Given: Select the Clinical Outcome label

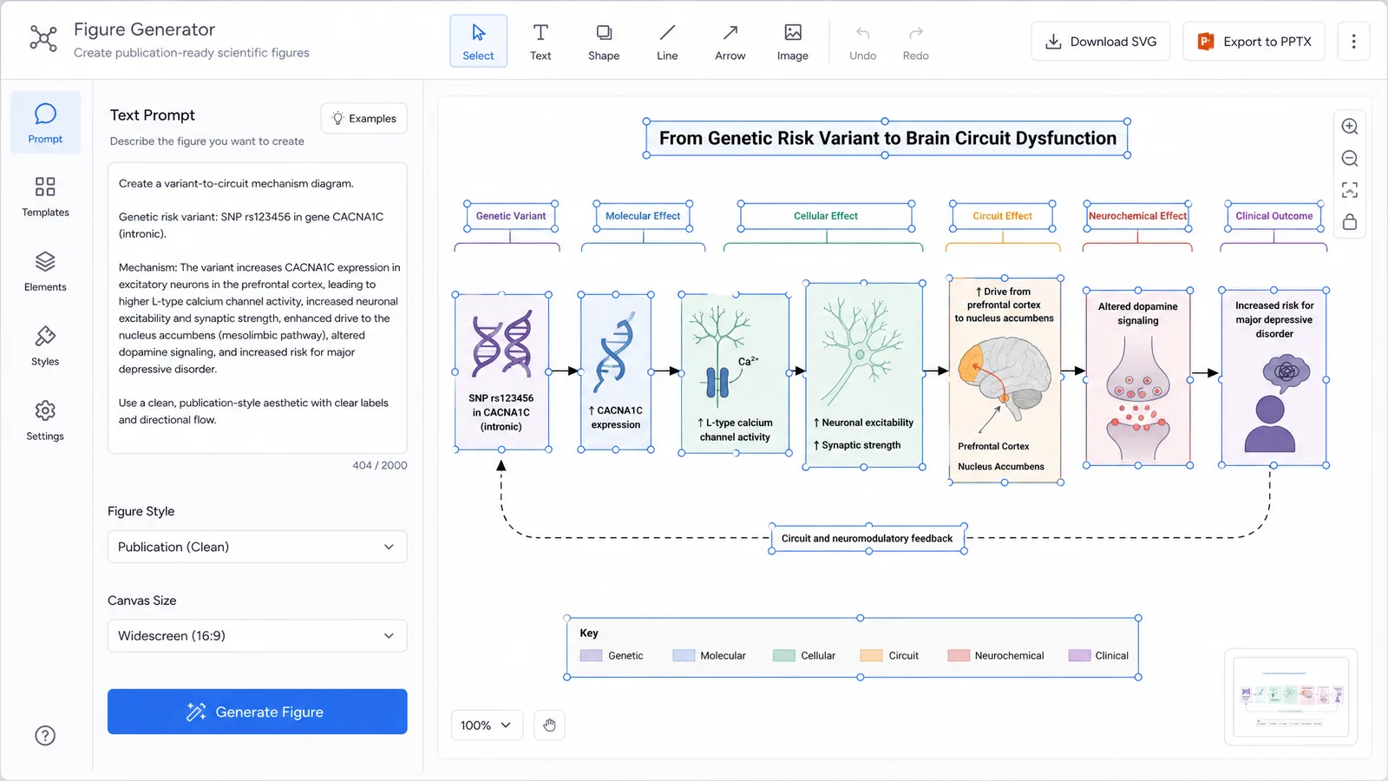Looking at the screenshot, I should point(1274,216).
